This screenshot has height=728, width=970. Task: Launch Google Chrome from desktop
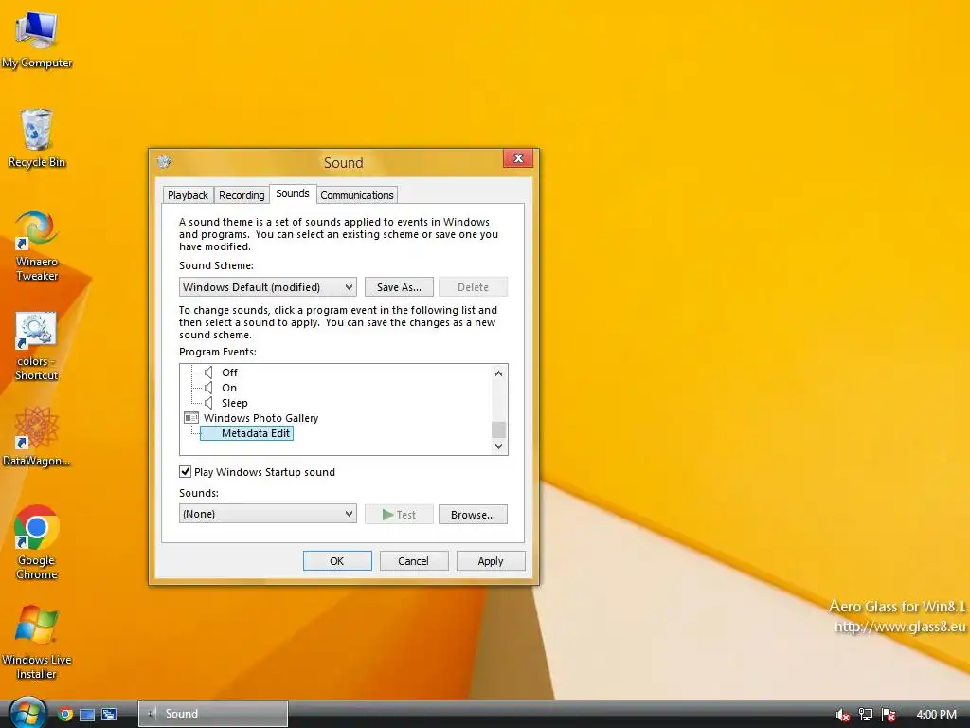(37, 542)
